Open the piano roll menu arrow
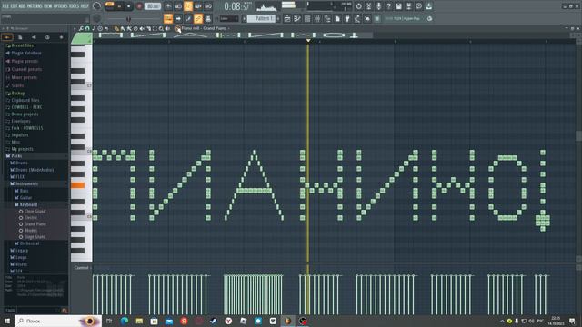The image size is (582, 327). 75,28
